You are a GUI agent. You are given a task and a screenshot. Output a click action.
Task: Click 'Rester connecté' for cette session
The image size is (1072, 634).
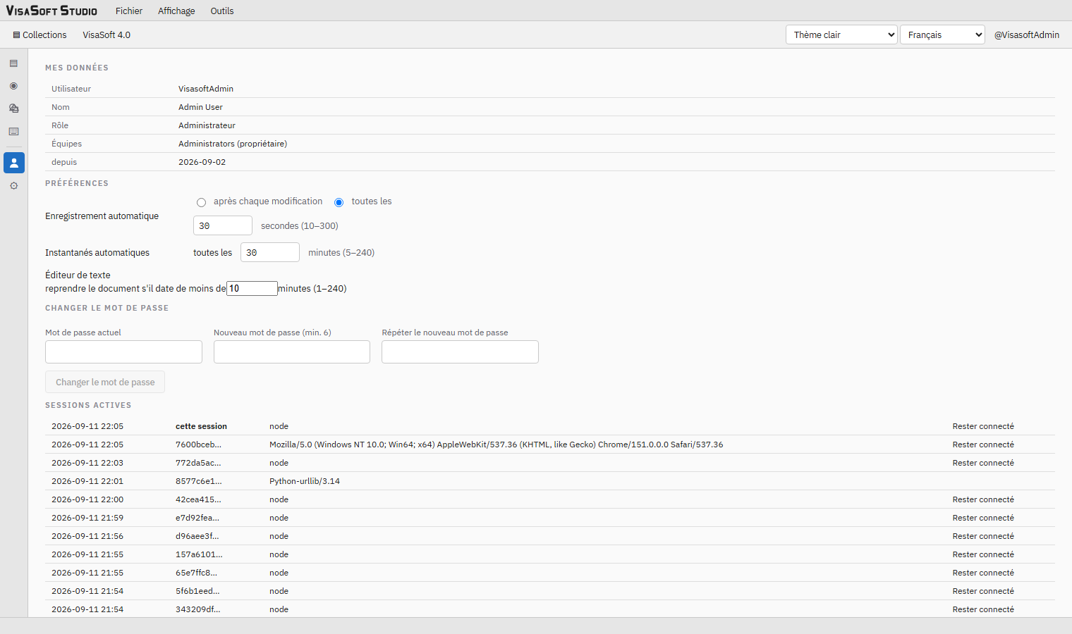click(x=983, y=426)
